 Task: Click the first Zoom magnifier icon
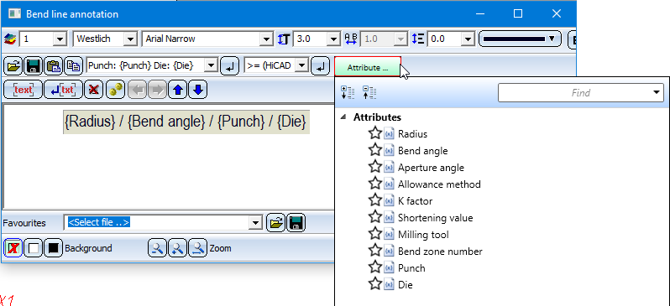(157, 248)
